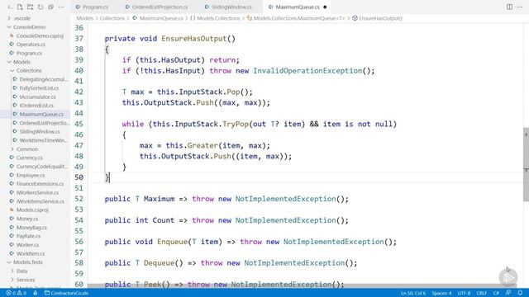The width and height of the screenshot is (529, 297).
Task: Close the unsaved MaximumQueue.cs tab dot
Action: [x=325, y=7]
